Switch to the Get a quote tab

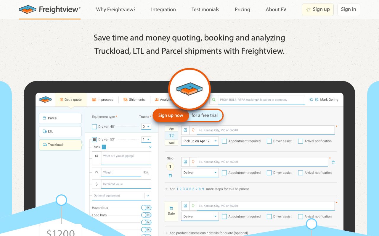[71, 100]
